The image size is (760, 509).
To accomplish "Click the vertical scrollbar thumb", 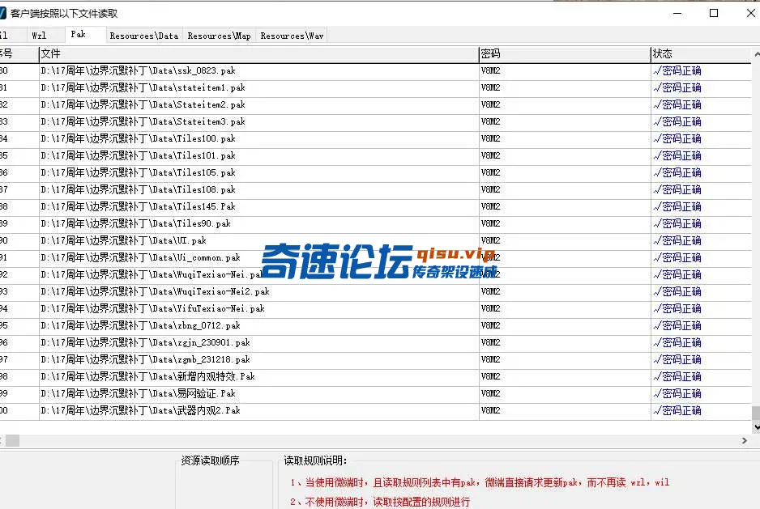I will pyautogui.click(x=756, y=414).
